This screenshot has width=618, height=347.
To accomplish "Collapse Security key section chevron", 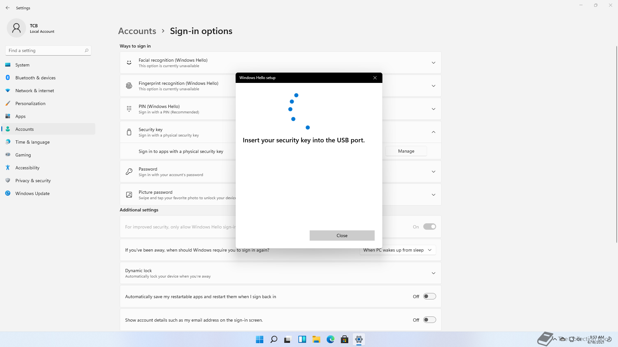I will [x=434, y=132].
